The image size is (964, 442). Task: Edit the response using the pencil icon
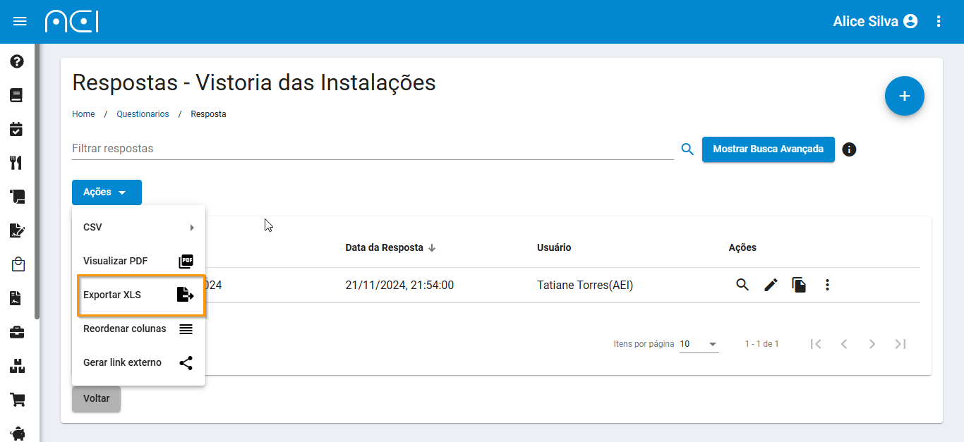coord(771,285)
